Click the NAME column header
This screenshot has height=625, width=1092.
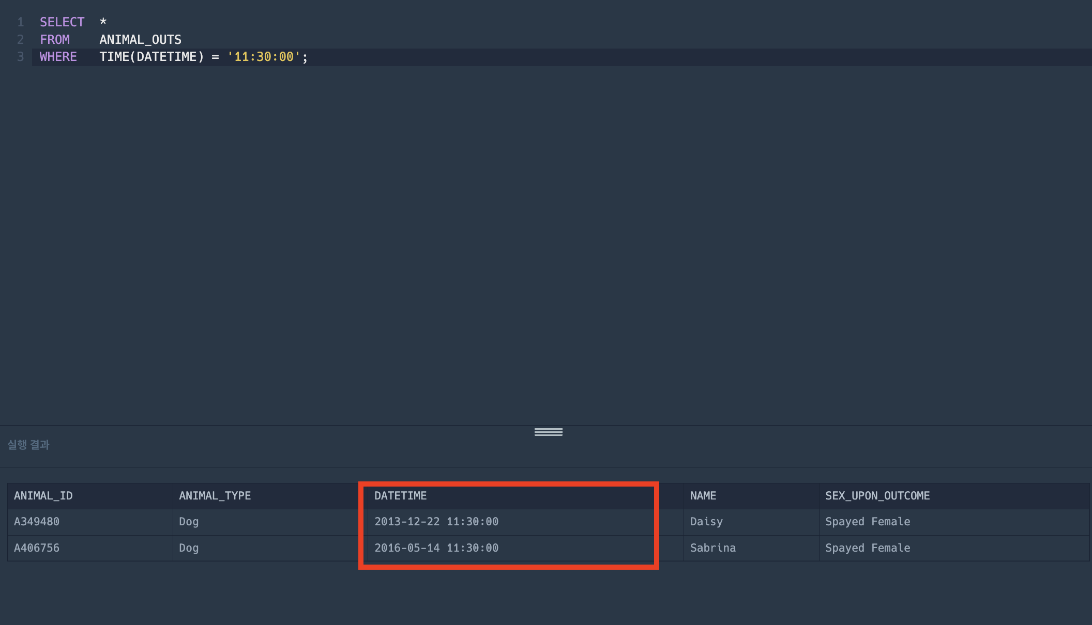[x=703, y=496]
